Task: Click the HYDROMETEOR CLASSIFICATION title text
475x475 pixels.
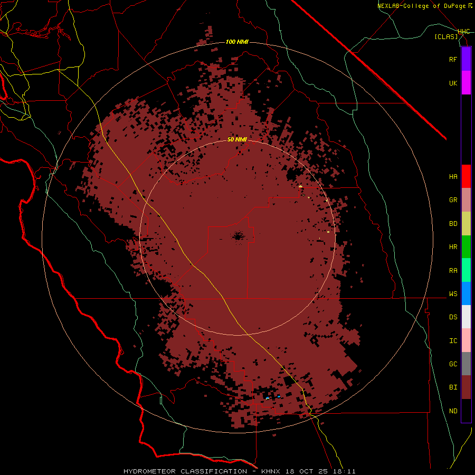Action: pyautogui.click(x=185, y=471)
